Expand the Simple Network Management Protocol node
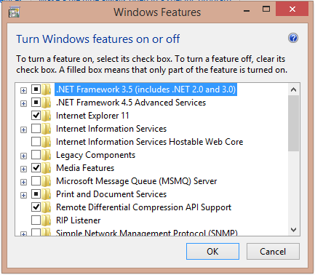Viewport: 315px width, 275px height. (23, 234)
